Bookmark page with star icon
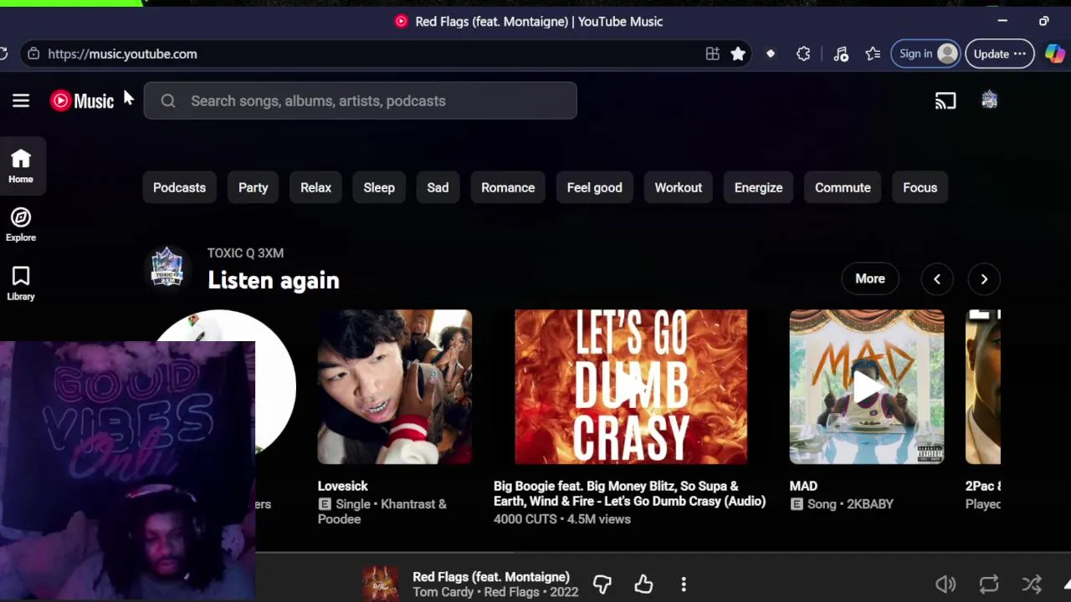This screenshot has width=1071, height=602. click(x=738, y=54)
